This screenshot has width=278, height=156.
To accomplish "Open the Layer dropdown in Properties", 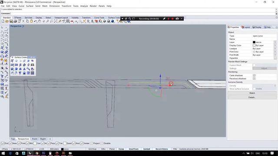I will click(275, 42).
